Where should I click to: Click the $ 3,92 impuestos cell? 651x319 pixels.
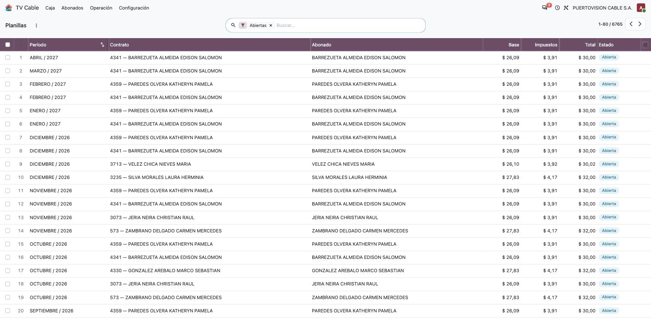tap(550, 164)
